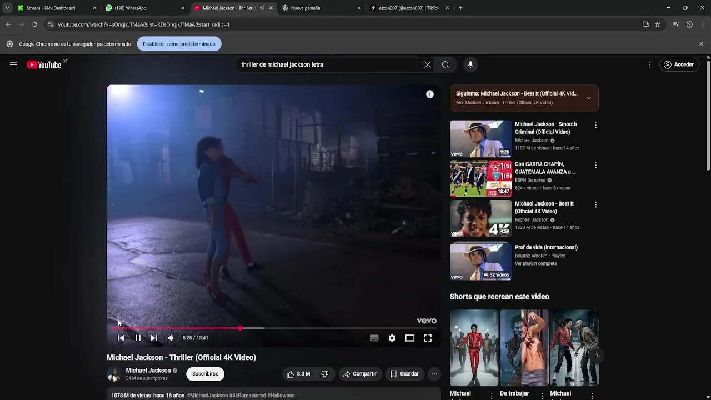Open Beat It 4K video thumbnail
This screenshot has width=711, height=400.
pyautogui.click(x=481, y=218)
